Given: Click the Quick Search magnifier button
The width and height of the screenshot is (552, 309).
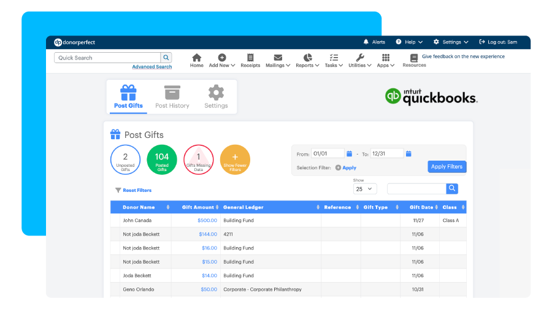Looking at the screenshot, I should click(x=166, y=58).
